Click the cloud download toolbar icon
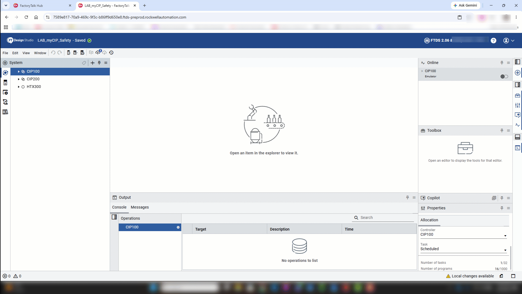Image resolution: width=522 pixels, height=294 pixels. coord(105,53)
